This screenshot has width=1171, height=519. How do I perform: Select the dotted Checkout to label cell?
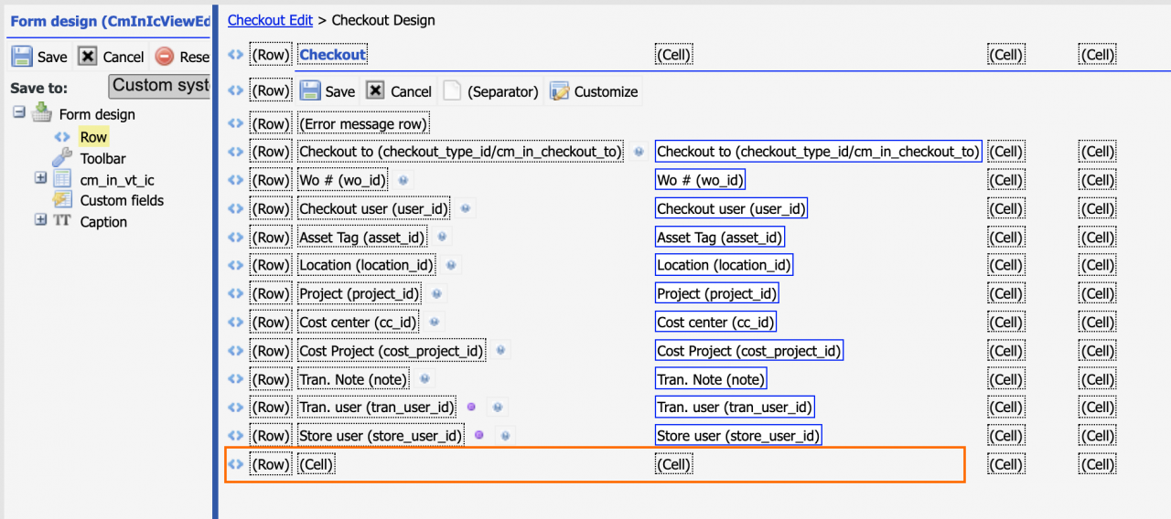coord(461,152)
